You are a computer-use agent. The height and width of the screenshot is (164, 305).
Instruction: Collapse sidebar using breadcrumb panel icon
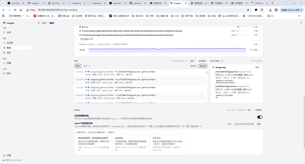[39, 23]
